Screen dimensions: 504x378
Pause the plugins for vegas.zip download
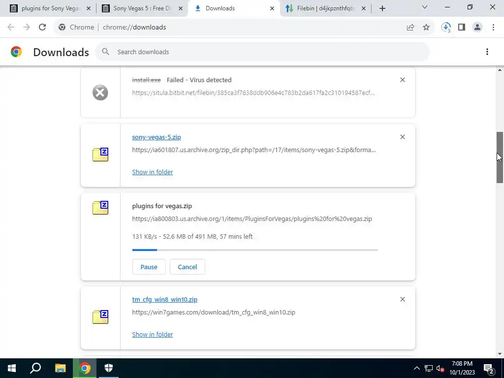pyautogui.click(x=149, y=267)
